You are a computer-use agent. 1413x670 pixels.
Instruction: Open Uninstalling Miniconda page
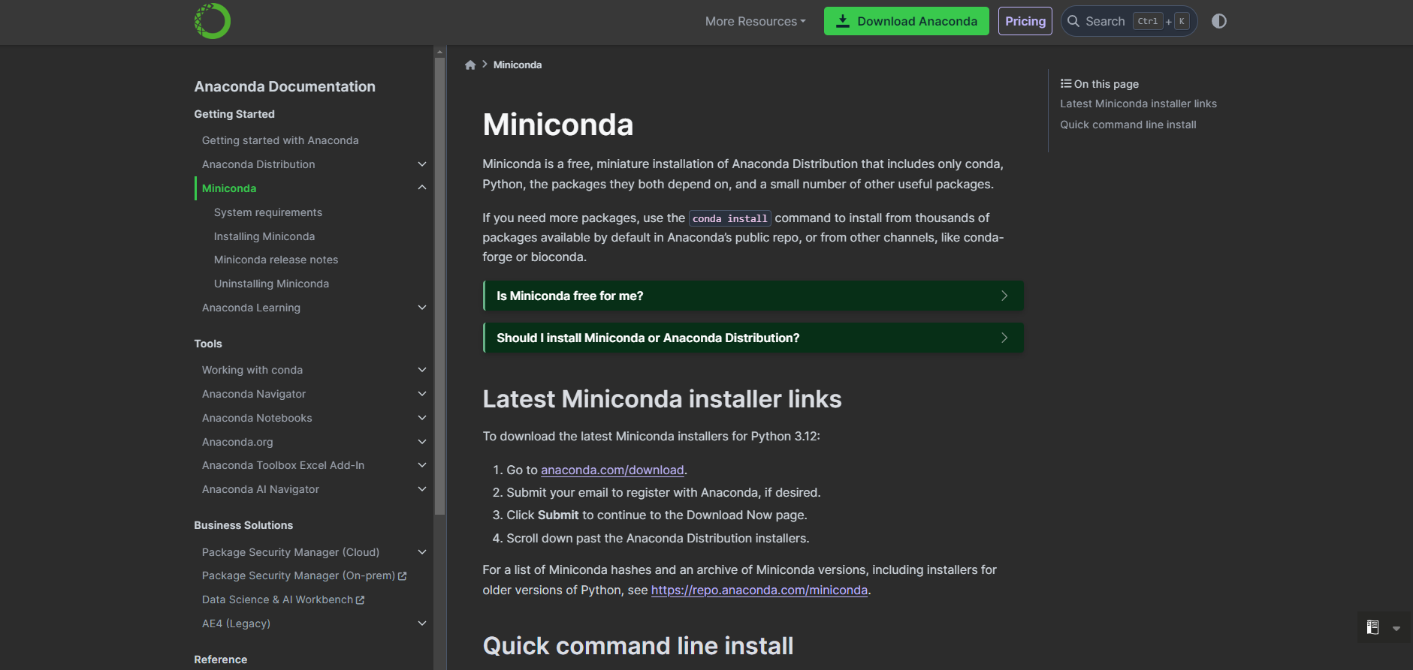point(271,284)
